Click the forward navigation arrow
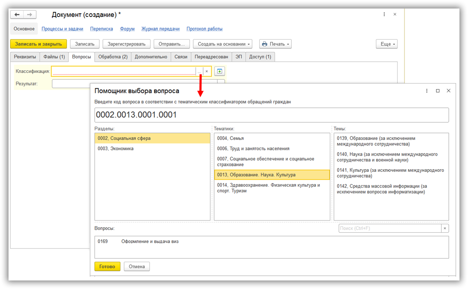The width and height of the screenshot is (468, 289). pos(29,14)
